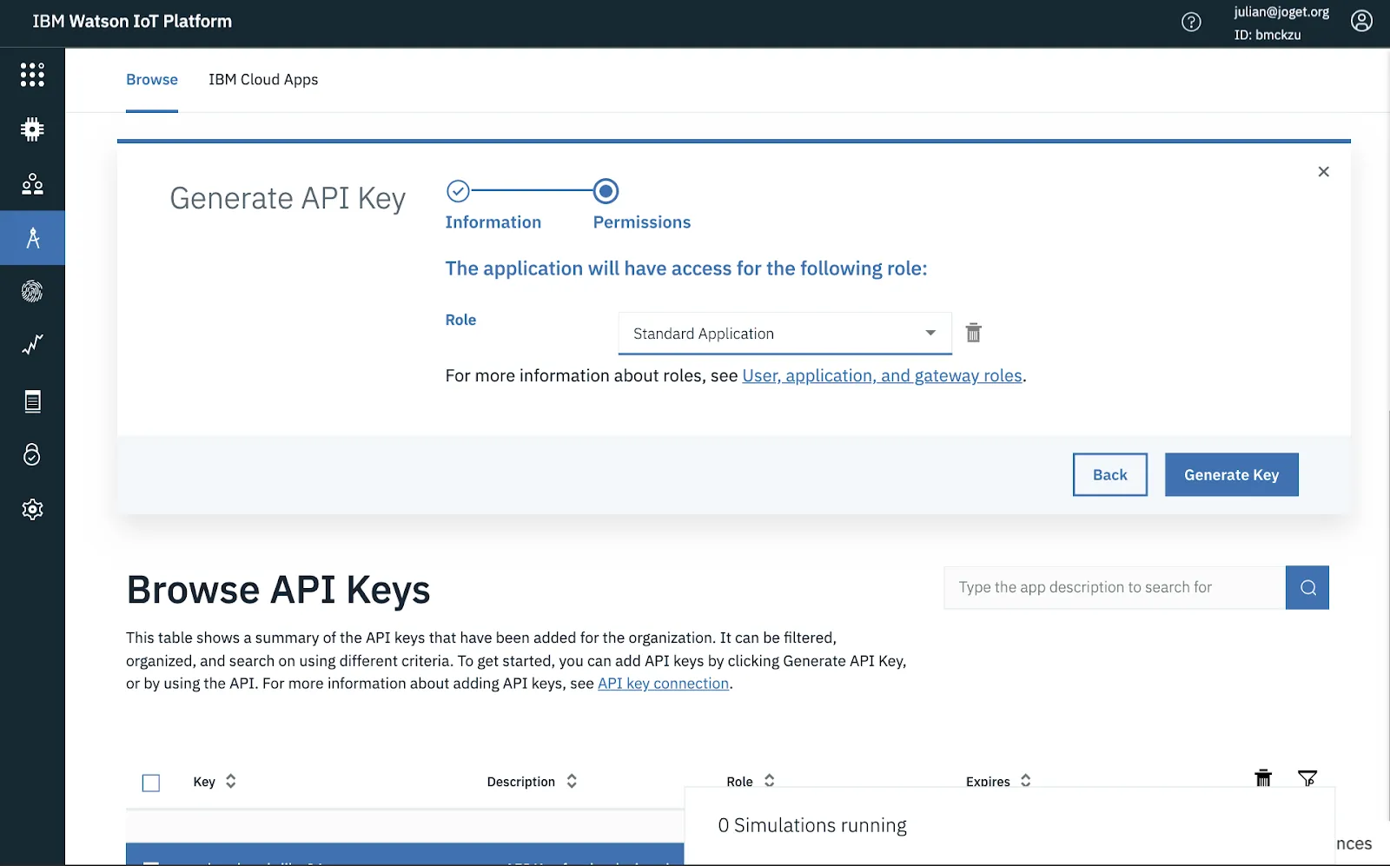This screenshot has width=1390, height=866.
Task: Go to the completed Information step circle
Action: tap(458, 191)
